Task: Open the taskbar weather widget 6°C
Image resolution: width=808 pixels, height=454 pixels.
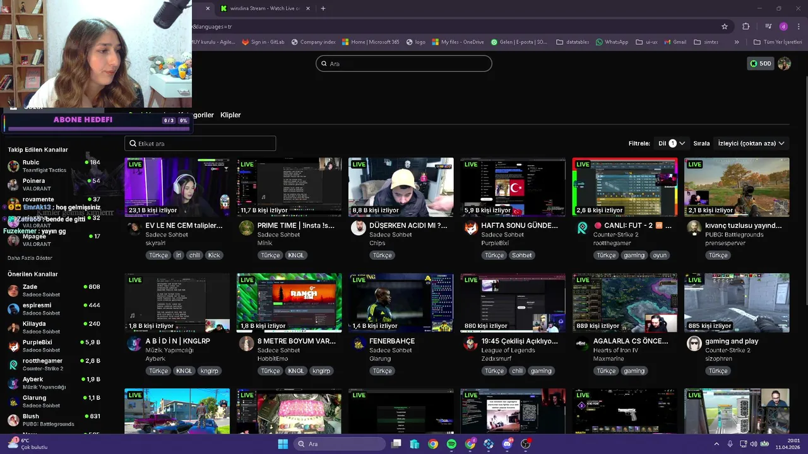Action: coord(28,444)
